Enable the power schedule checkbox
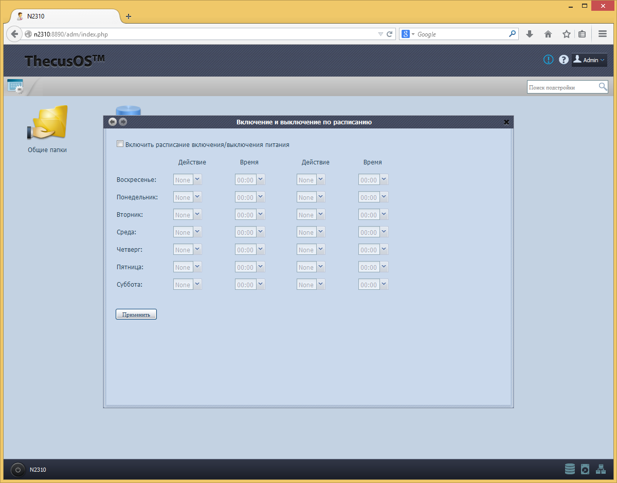 [x=120, y=144]
